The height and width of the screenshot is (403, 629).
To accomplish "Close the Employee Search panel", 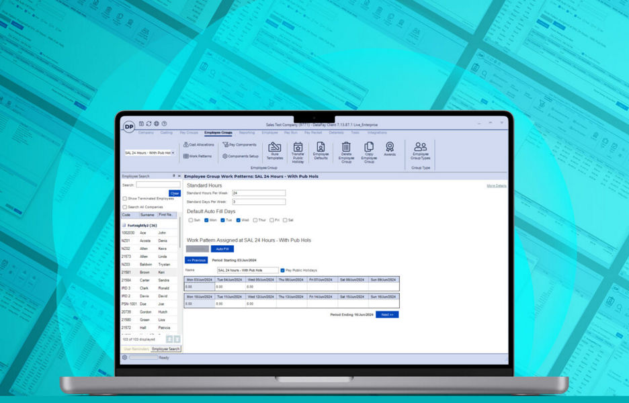I will (179, 176).
